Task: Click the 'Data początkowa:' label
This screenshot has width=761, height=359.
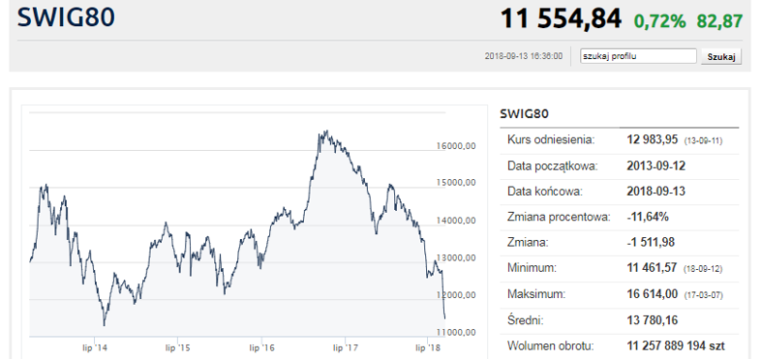Action: pyautogui.click(x=553, y=165)
